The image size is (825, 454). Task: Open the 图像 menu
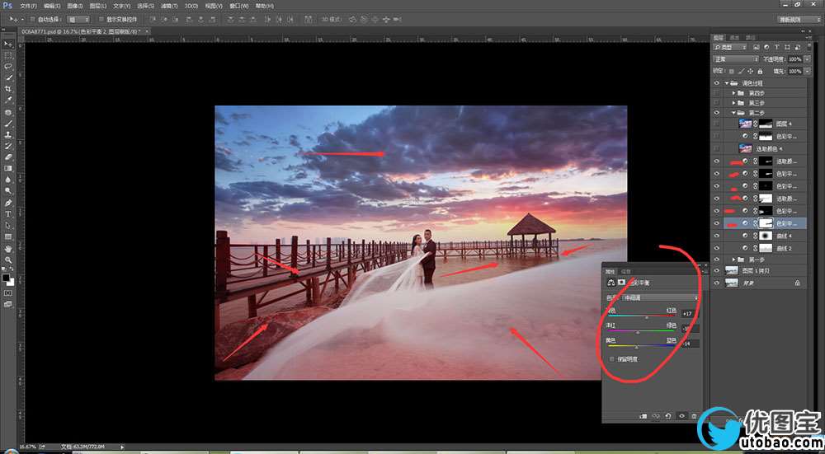click(75, 6)
